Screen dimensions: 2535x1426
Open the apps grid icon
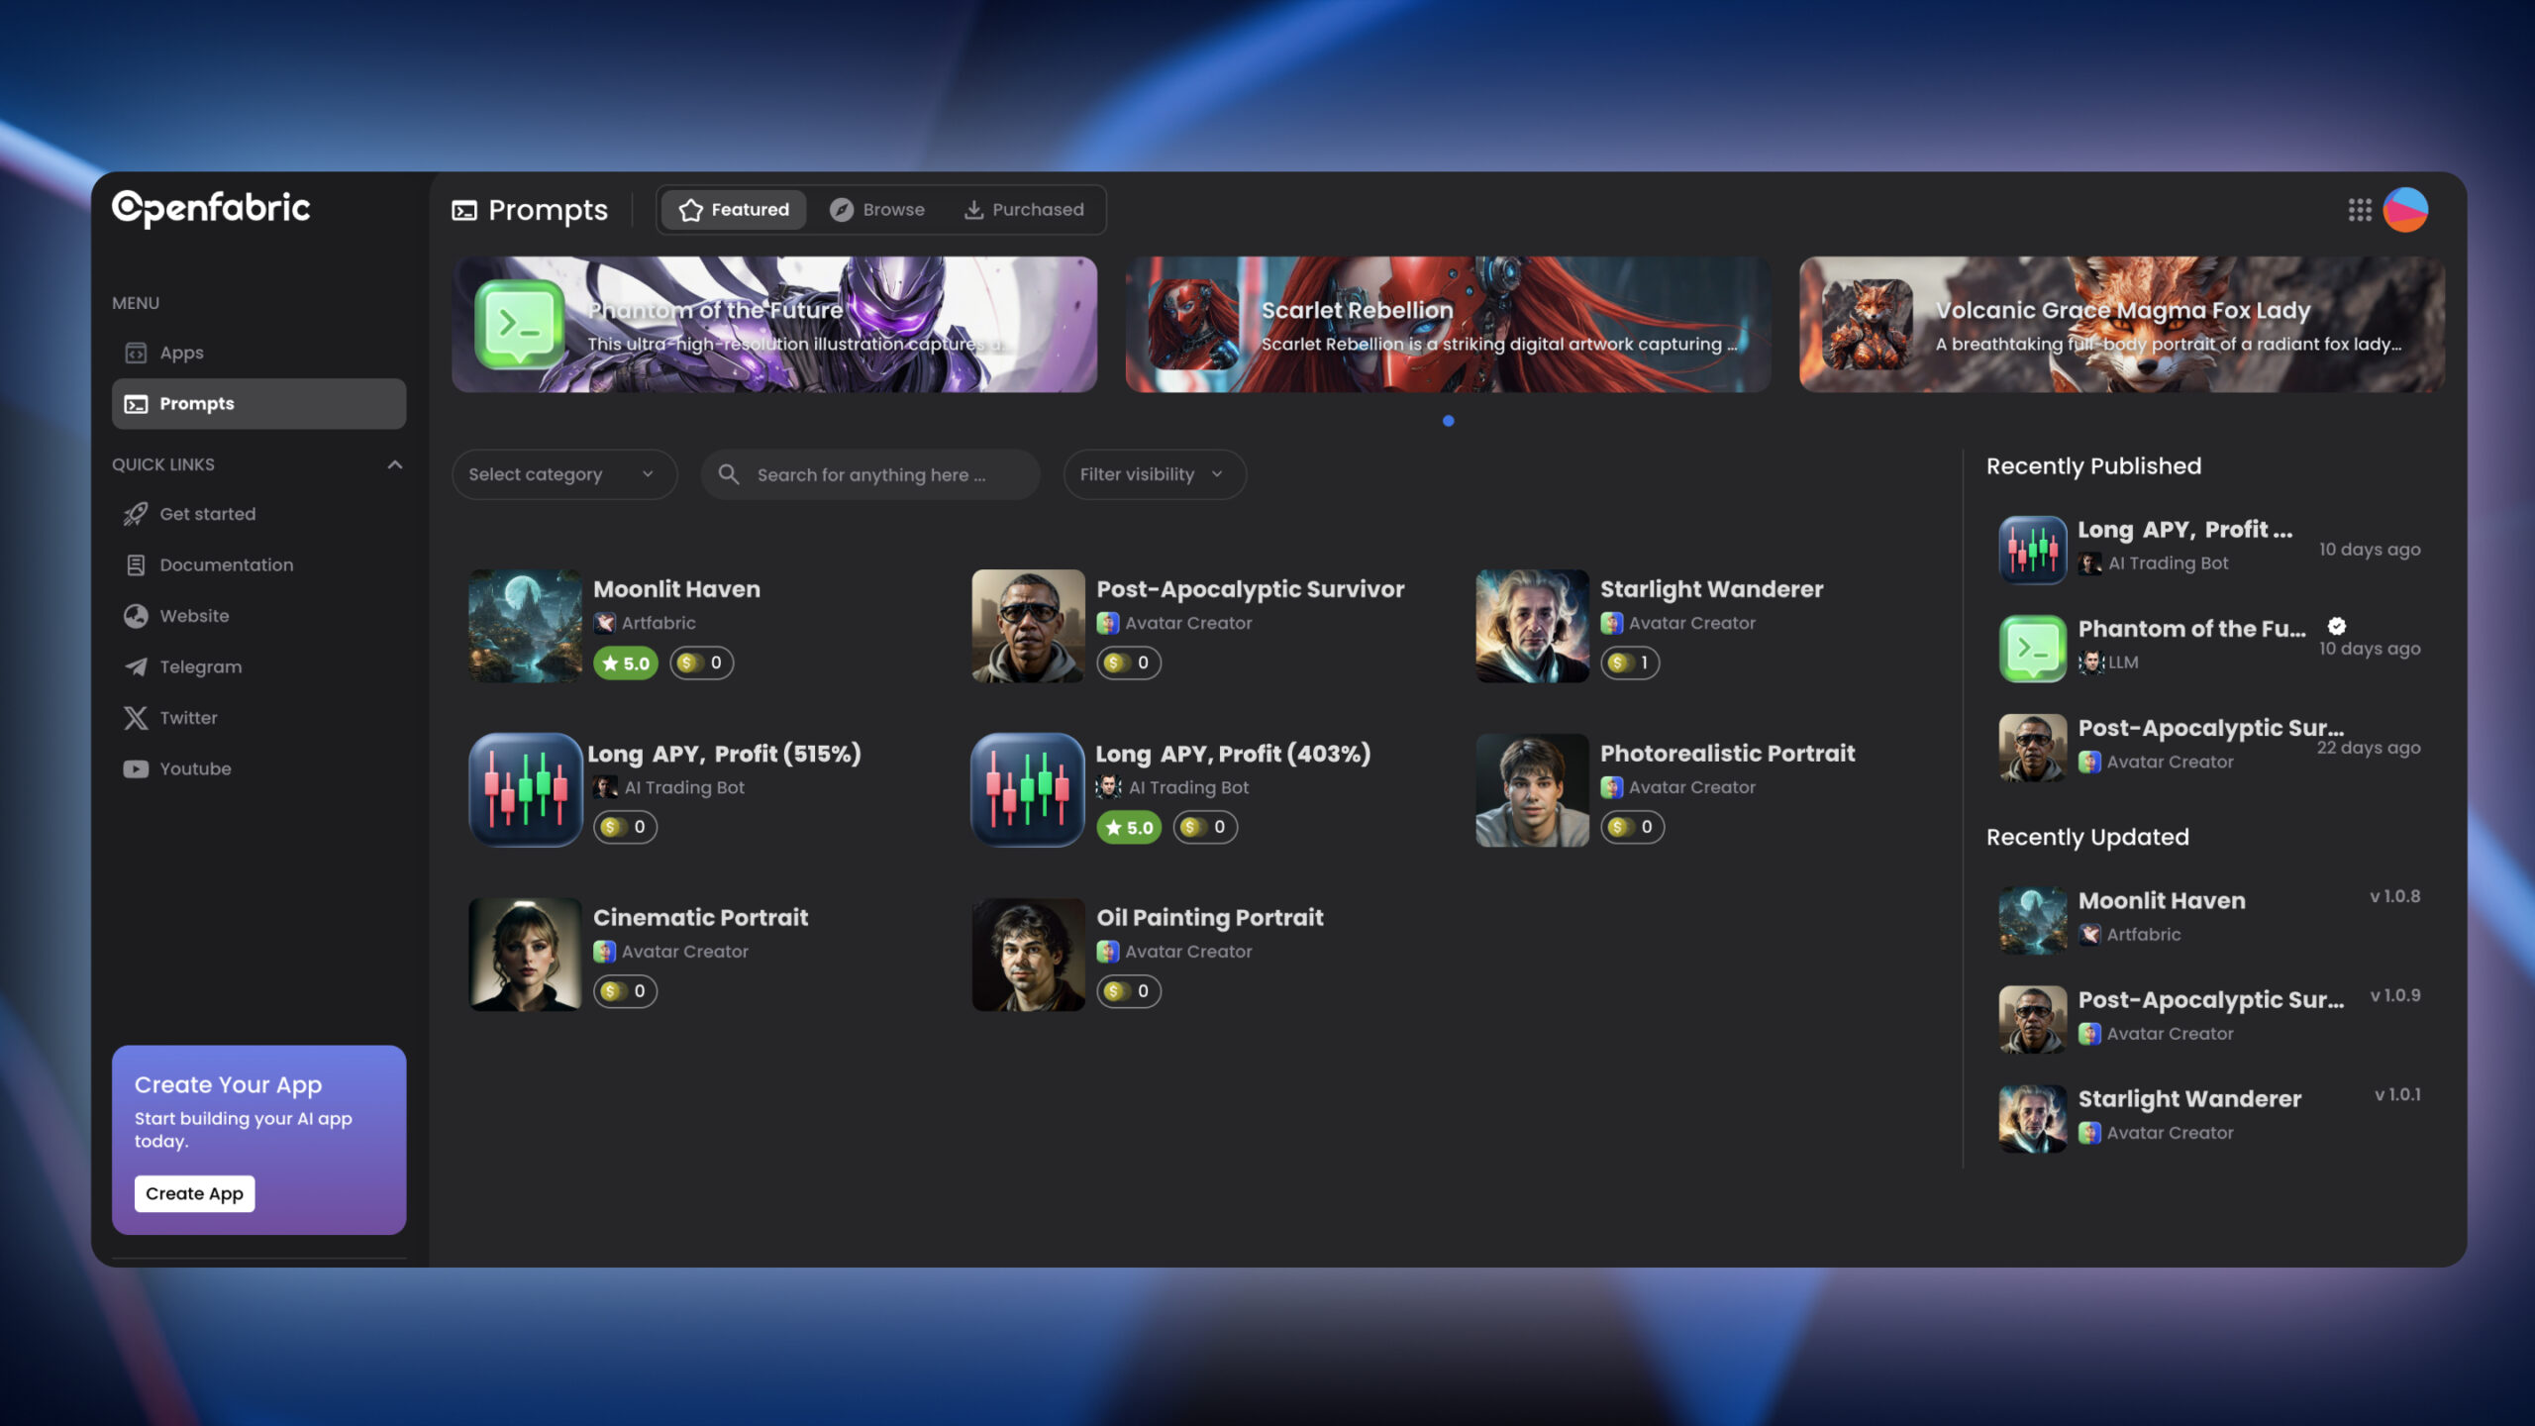(2359, 210)
